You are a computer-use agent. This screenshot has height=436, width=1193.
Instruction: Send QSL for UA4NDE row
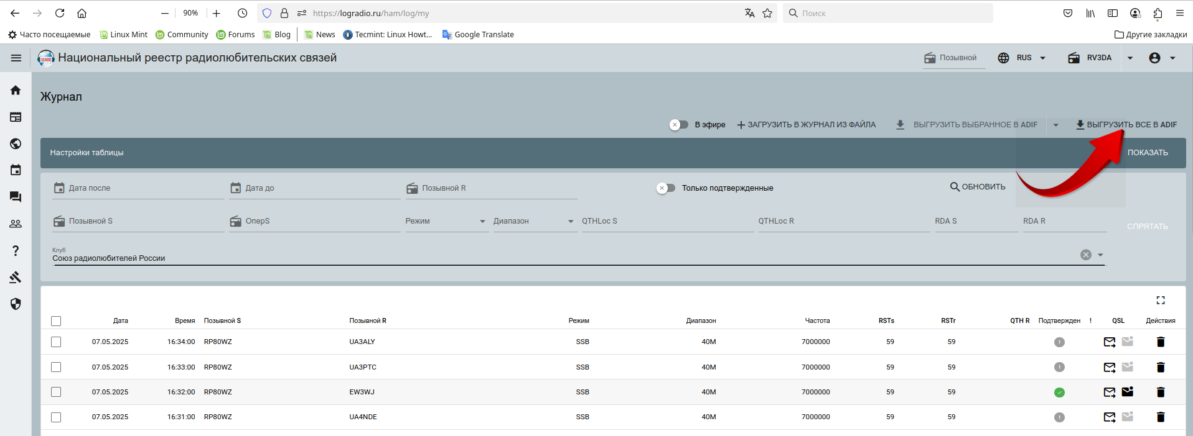(x=1110, y=417)
